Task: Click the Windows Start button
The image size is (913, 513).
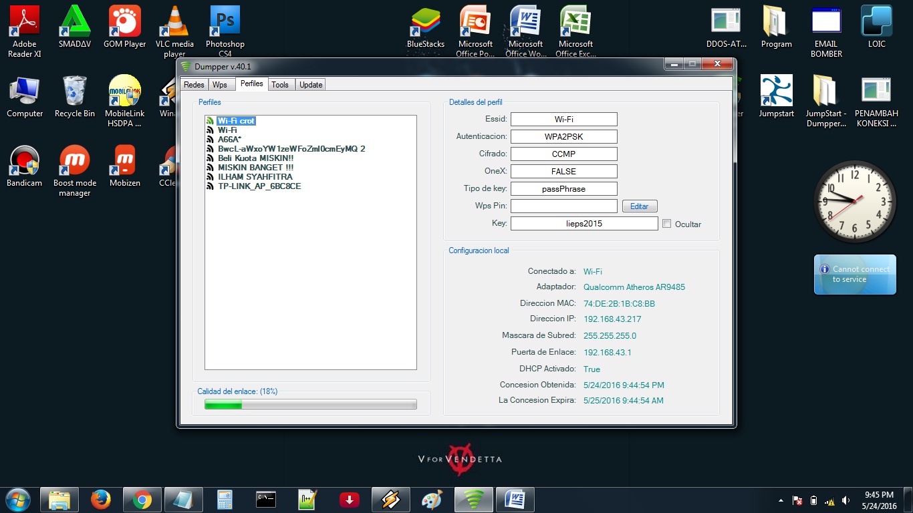Action: tap(17, 500)
